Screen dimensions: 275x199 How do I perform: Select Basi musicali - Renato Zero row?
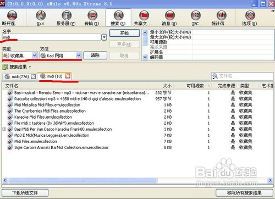click(x=137, y=93)
